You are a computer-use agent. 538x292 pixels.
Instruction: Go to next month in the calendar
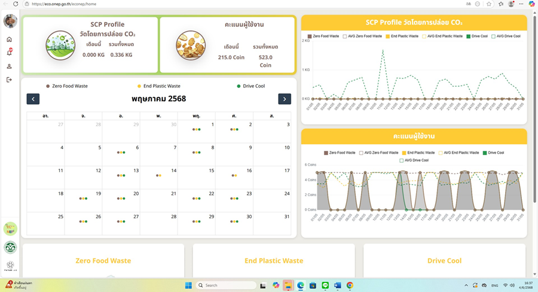[x=285, y=99]
